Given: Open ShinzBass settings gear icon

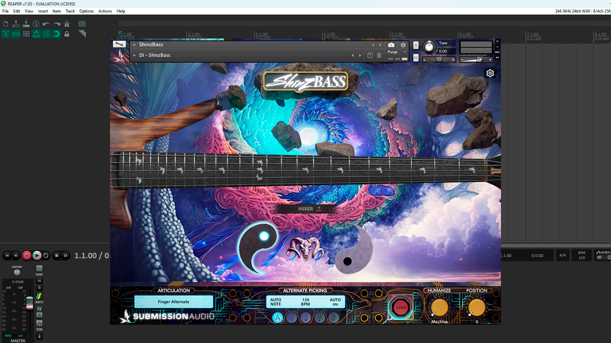Looking at the screenshot, I should click(490, 73).
